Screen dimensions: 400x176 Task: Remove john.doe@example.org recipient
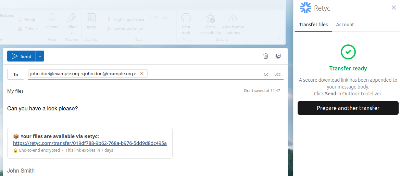pos(142,73)
